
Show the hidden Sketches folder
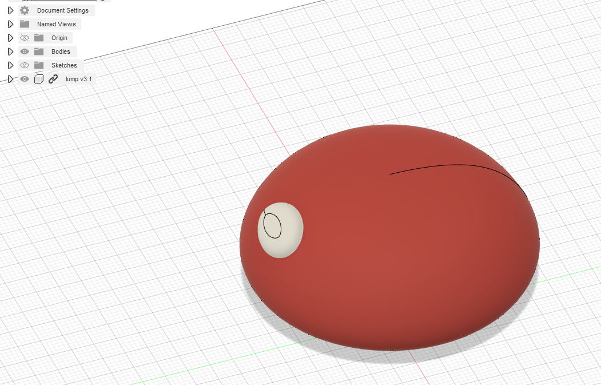click(25, 65)
